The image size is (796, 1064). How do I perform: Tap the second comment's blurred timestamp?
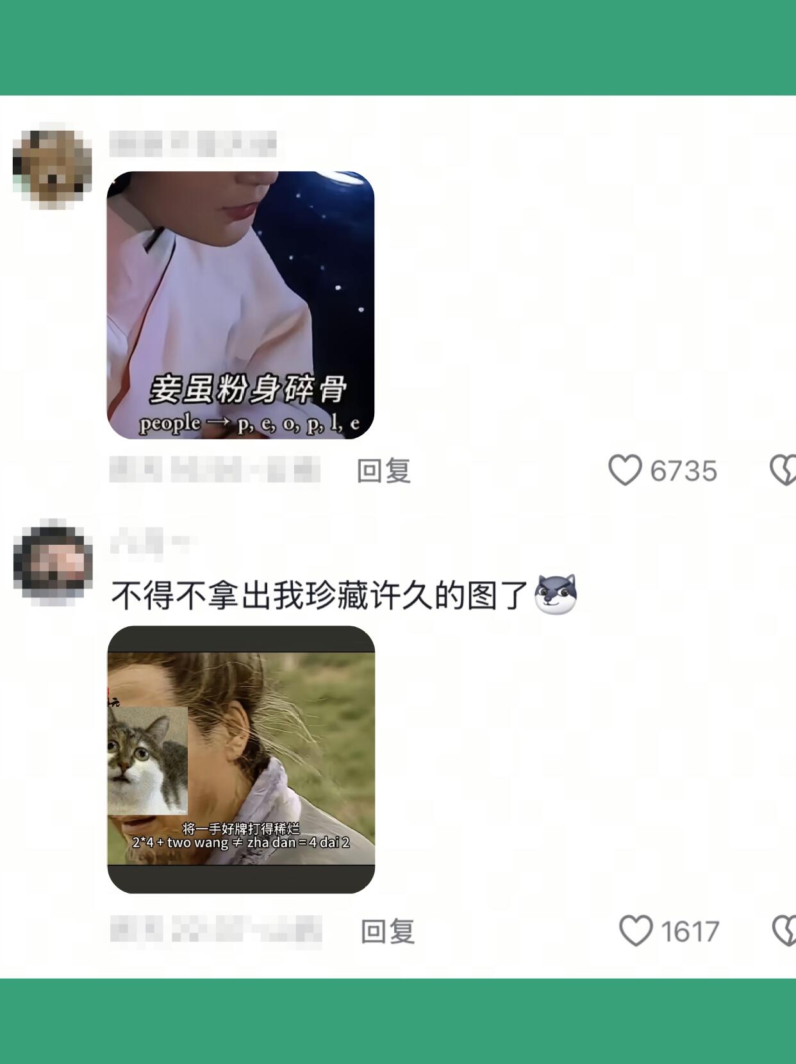click(x=216, y=929)
